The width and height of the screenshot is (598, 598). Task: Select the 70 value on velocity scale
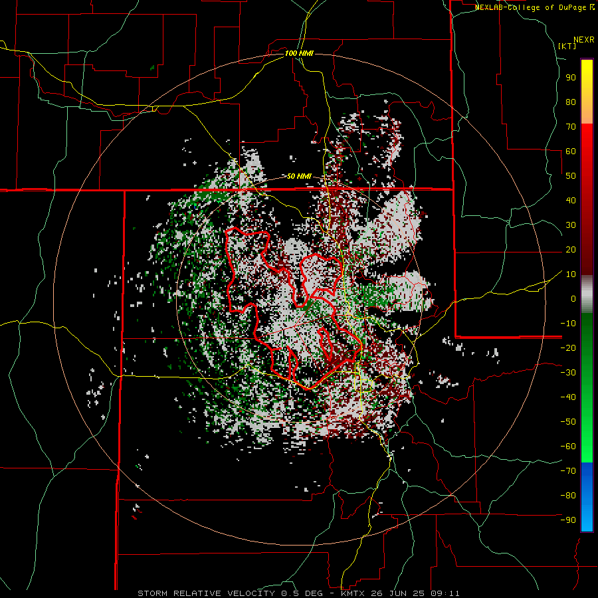click(x=571, y=127)
